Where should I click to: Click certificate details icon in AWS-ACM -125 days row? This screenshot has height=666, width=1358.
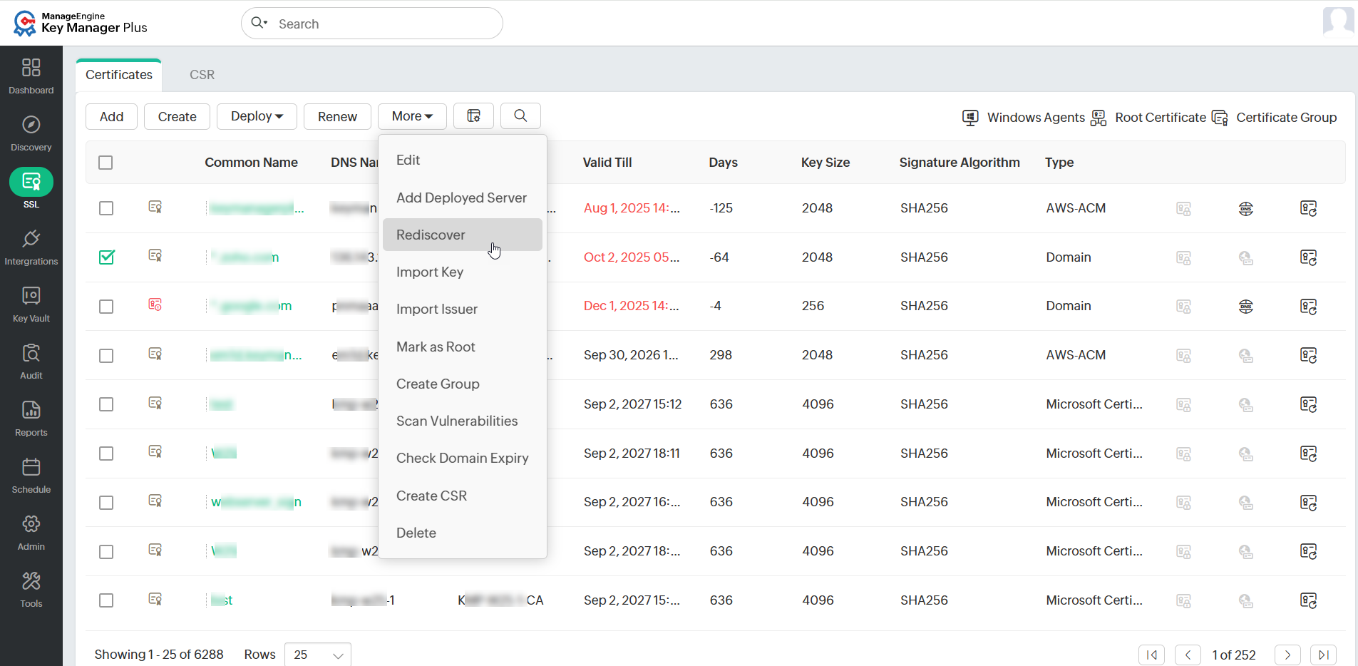pyautogui.click(x=155, y=208)
